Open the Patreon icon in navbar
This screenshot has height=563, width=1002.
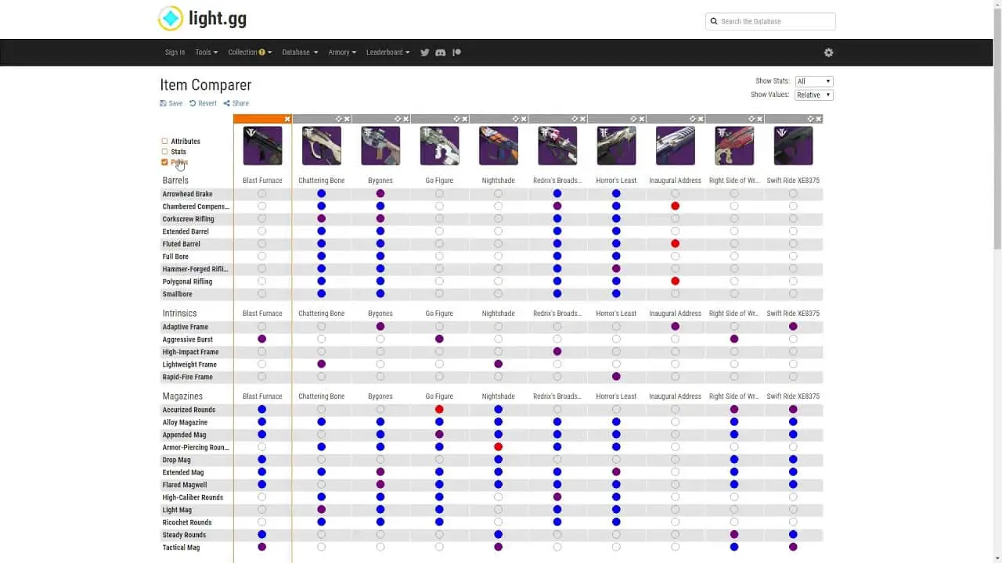456,52
